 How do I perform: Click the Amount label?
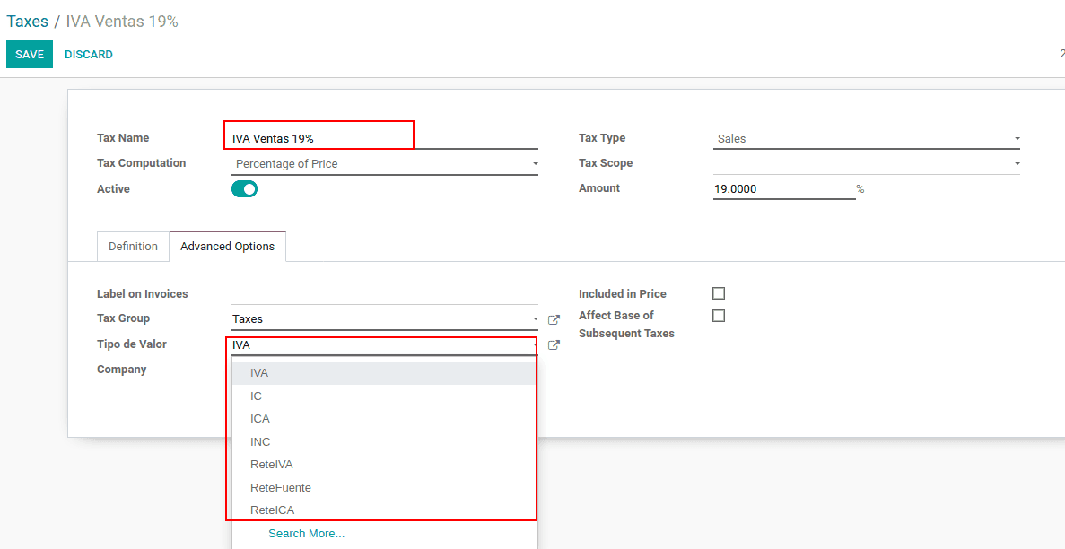599,188
